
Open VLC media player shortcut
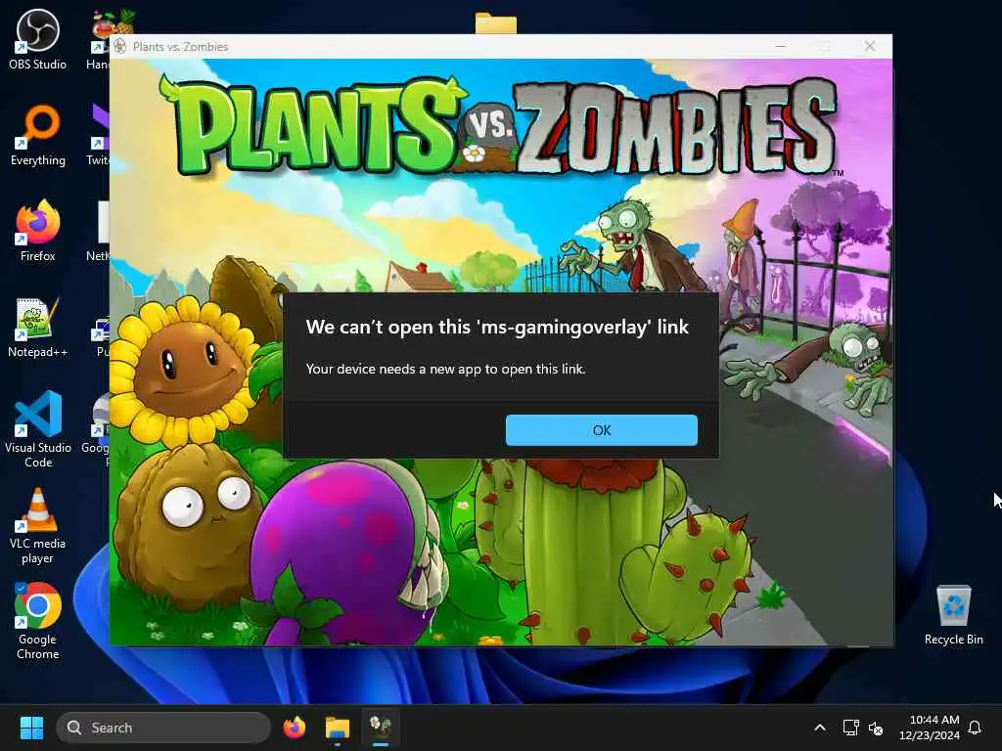(38, 525)
